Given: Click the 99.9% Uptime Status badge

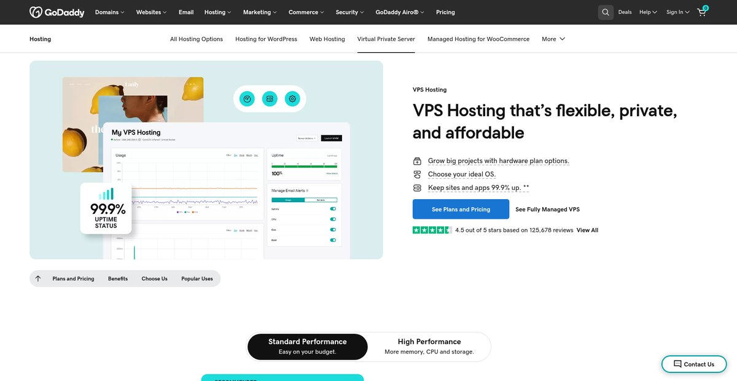Looking at the screenshot, I should (x=106, y=208).
